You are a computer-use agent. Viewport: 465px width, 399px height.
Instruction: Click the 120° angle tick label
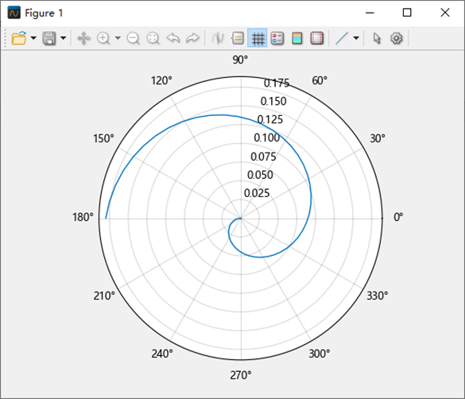[161, 80]
